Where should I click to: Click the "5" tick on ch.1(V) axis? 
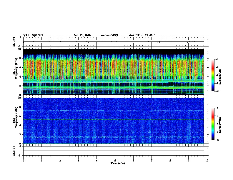(x=20, y=37)
